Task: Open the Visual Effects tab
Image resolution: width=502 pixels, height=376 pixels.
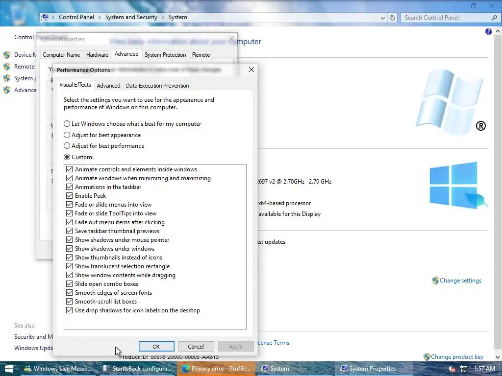Action: click(x=75, y=85)
